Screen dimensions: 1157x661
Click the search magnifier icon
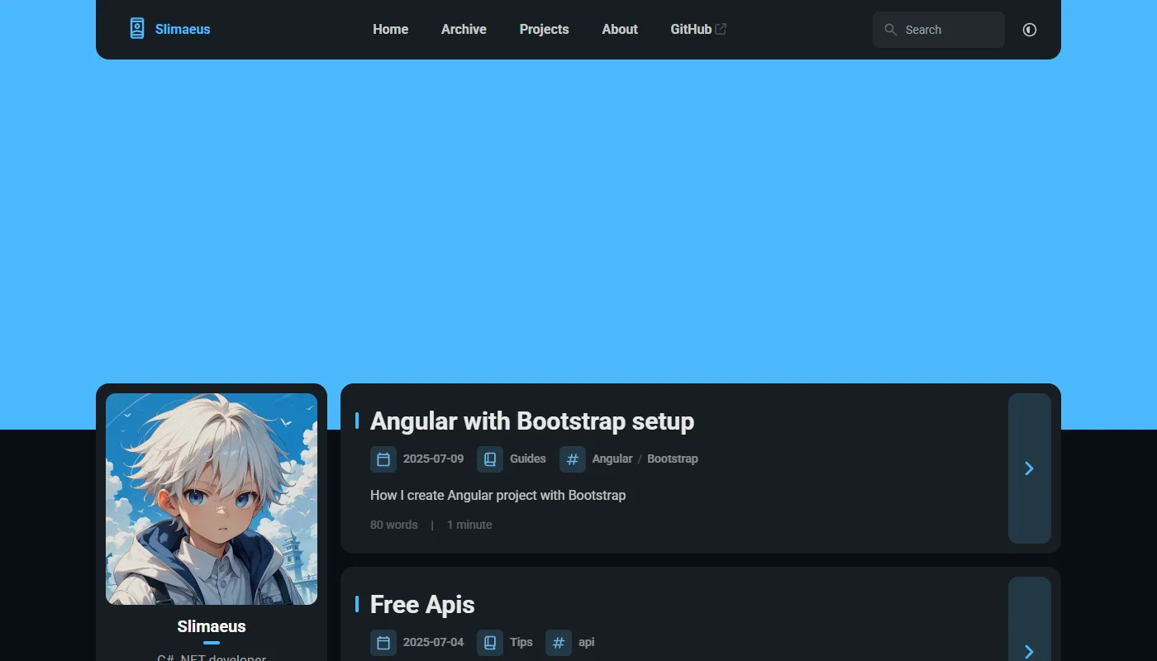pos(890,30)
